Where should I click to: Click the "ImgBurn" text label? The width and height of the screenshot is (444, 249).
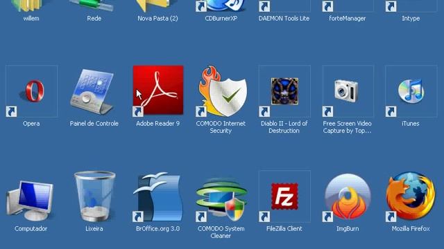coord(348,229)
